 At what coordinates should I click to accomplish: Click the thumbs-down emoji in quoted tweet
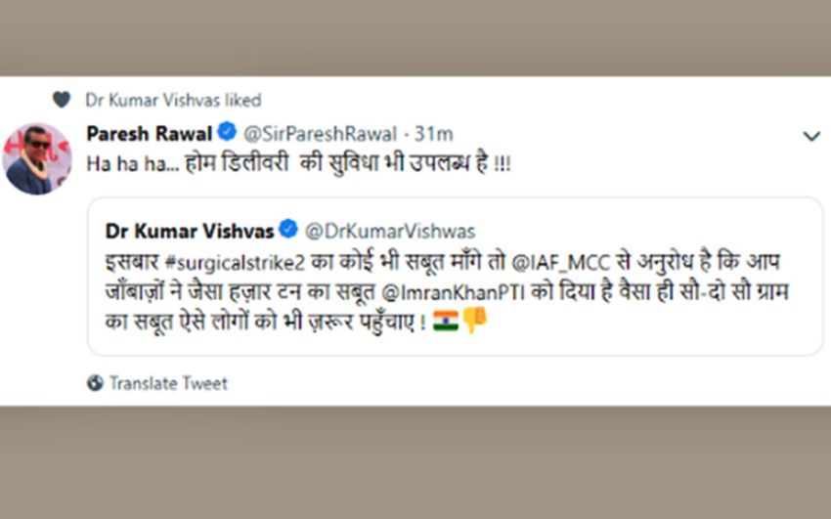point(475,321)
